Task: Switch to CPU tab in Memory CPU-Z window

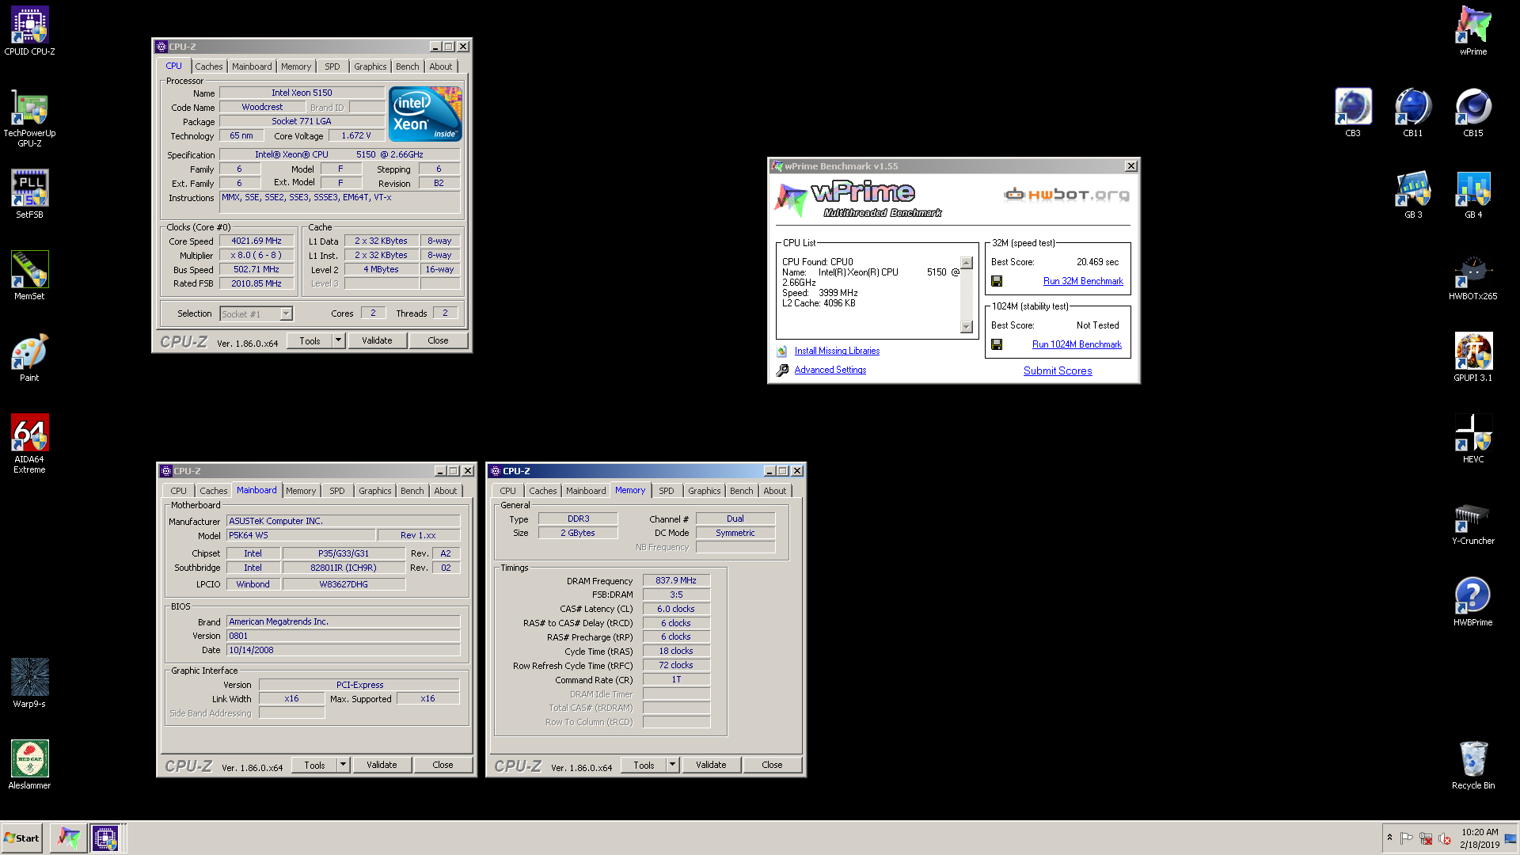Action: click(x=507, y=491)
